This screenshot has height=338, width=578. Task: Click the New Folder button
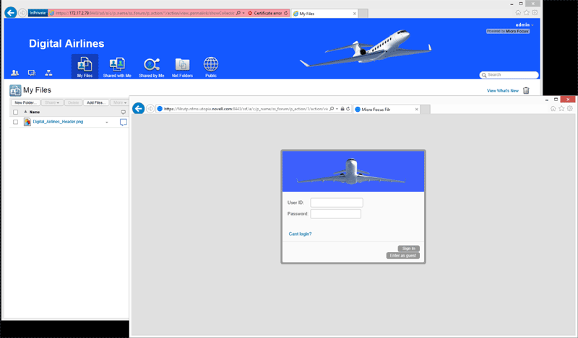25,102
